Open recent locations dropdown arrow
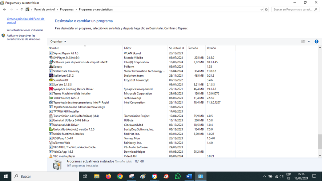 pos(17,9)
